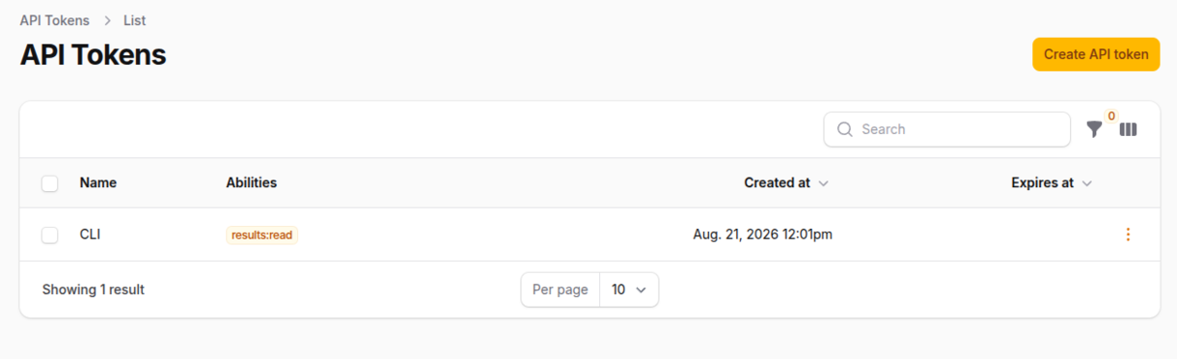Toggle the select-all rows checkbox
This screenshot has width=1177, height=359.
pos(50,183)
